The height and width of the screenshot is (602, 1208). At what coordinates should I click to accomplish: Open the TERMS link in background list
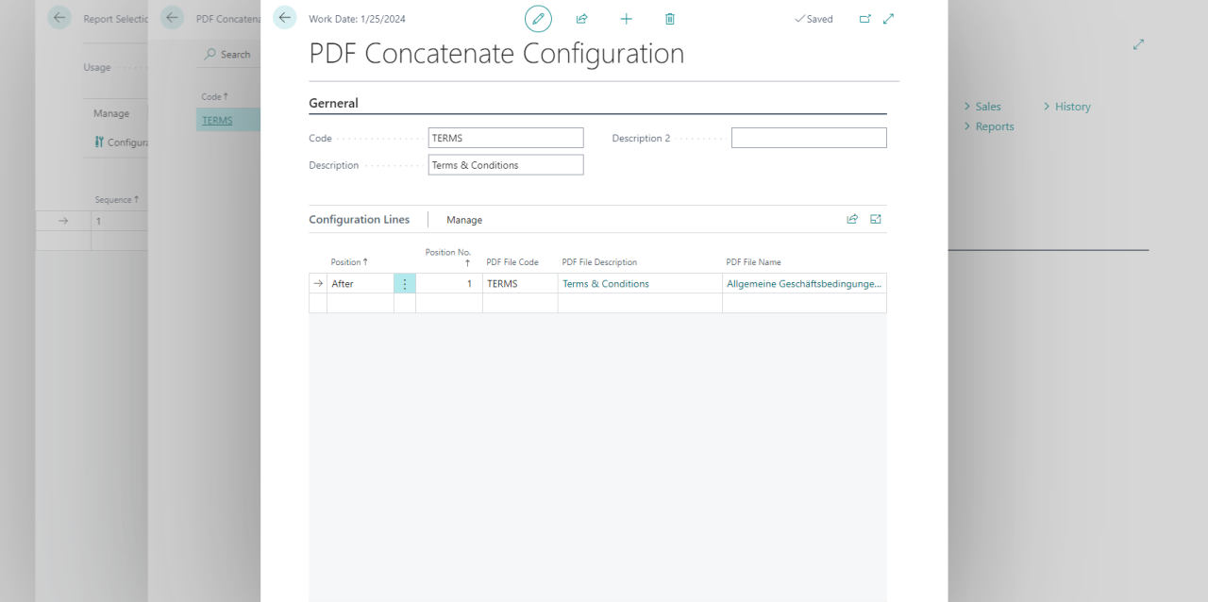(x=217, y=121)
